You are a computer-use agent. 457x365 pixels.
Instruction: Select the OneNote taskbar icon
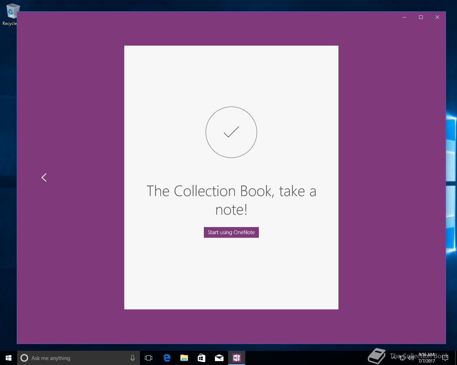tap(237, 358)
